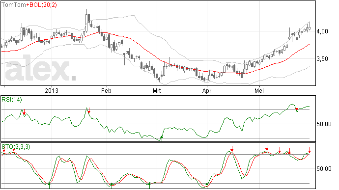Click the 50,00 label in RSI panel
The image size is (339, 190).
[x=324, y=124]
